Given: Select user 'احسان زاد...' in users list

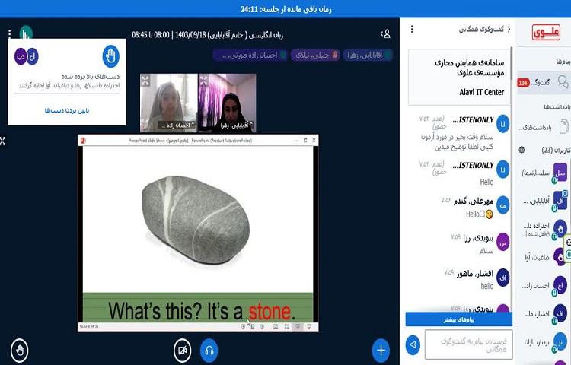Looking at the screenshot, I should pos(544,286).
